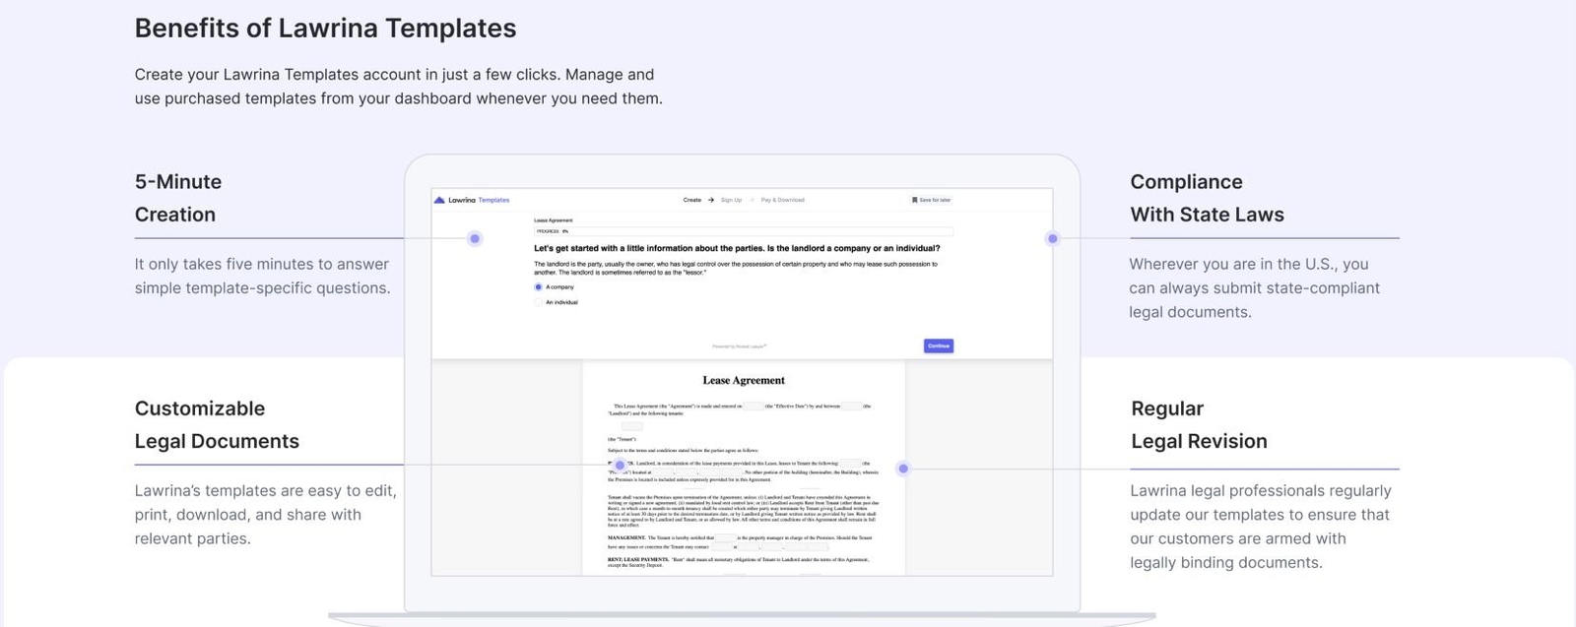Click the 'RENT; LEASE PAYMENTS.' paragraph in the document
The height and width of the screenshot is (627, 1576).
[x=739, y=562]
